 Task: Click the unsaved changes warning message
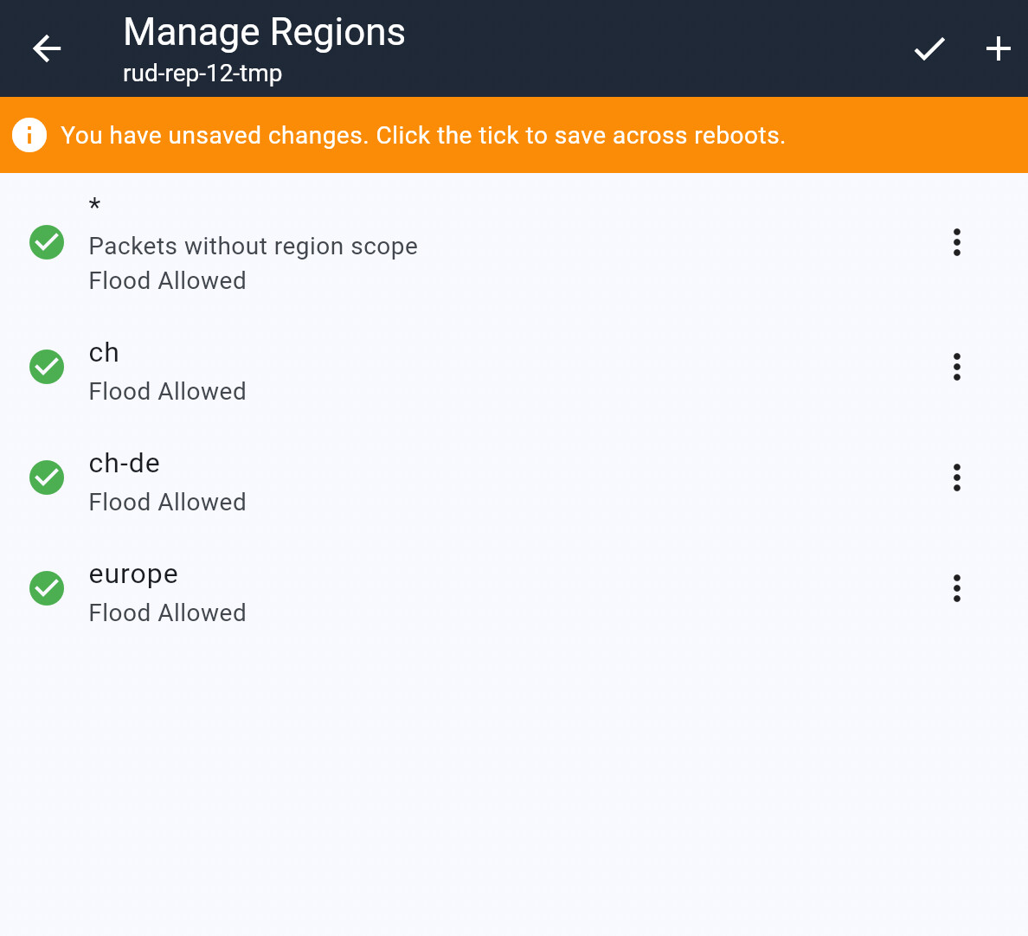[x=422, y=136]
